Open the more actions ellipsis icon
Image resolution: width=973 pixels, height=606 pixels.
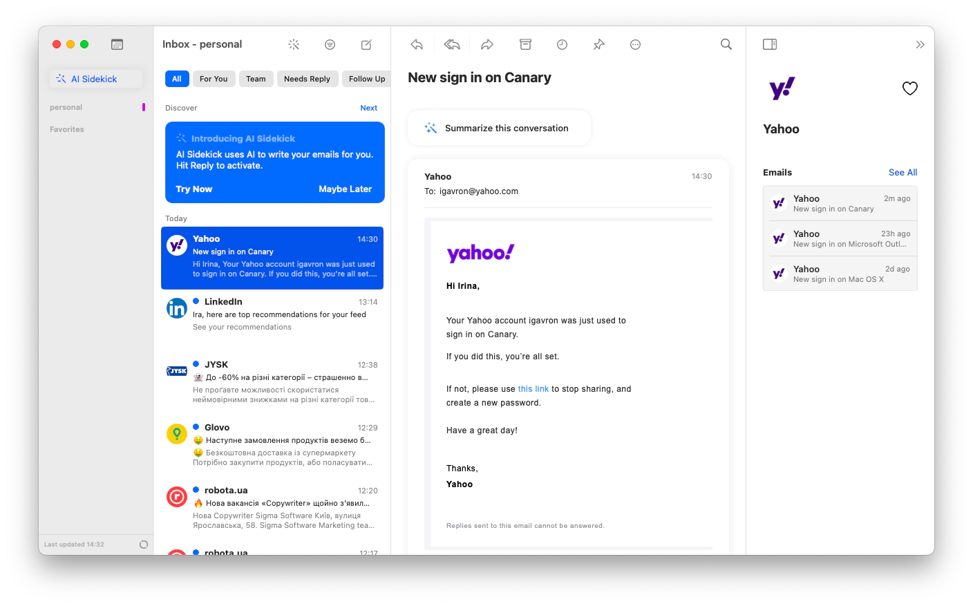(x=636, y=44)
